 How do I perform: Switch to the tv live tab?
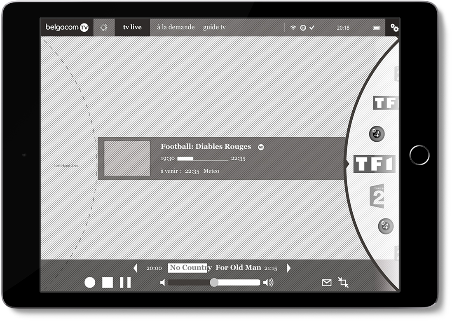(132, 27)
